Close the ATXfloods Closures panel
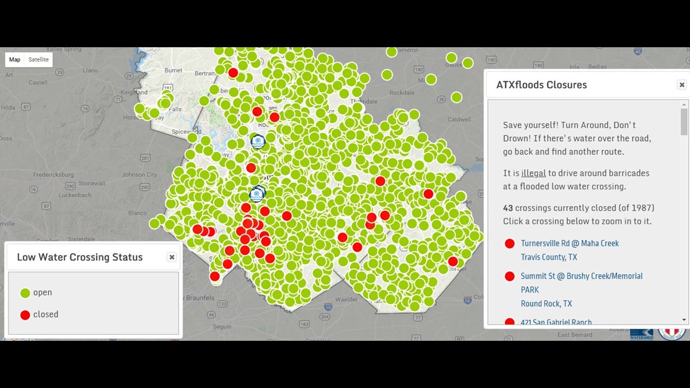The width and height of the screenshot is (690, 388). 682,85
